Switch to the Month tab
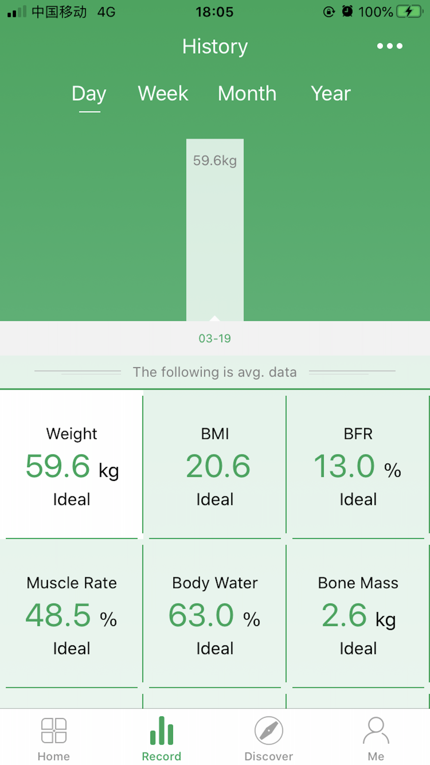 point(247,94)
